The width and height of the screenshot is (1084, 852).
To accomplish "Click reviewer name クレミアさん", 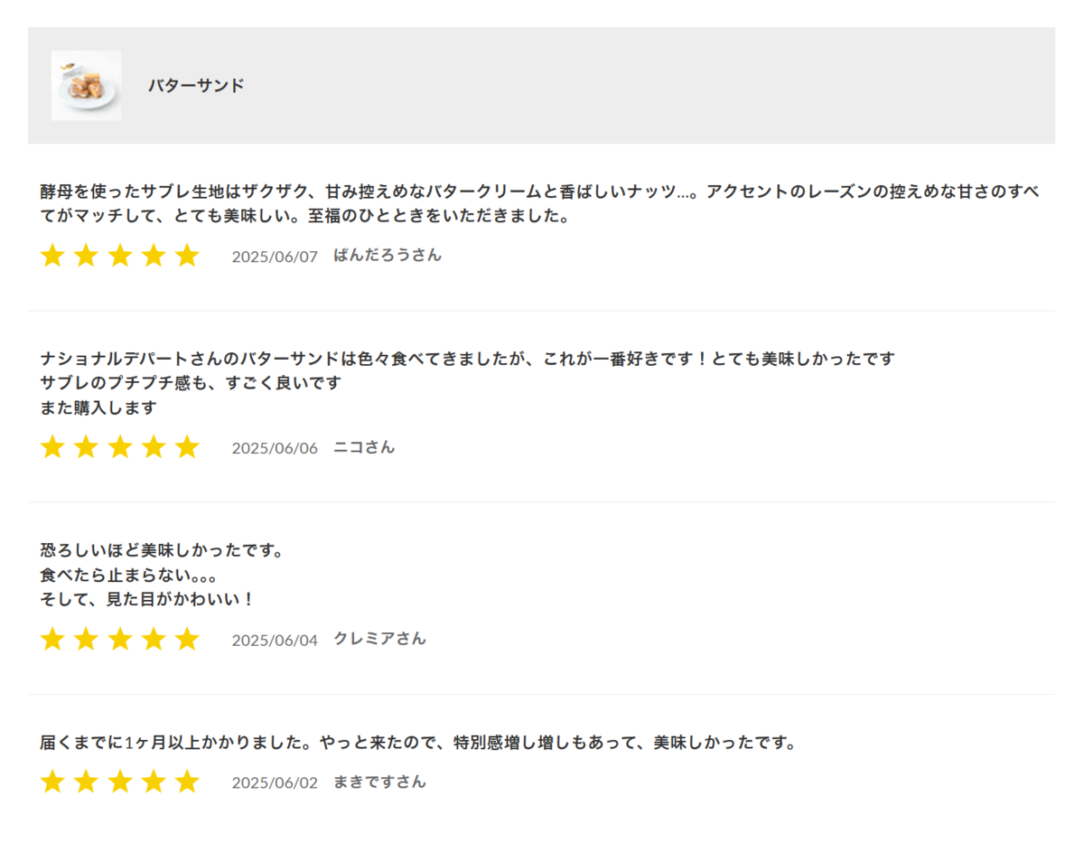I will (x=379, y=639).
